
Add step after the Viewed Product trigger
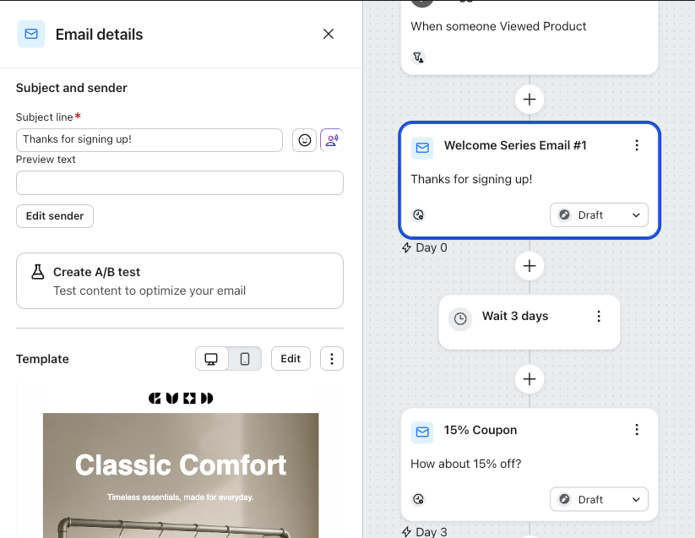pyautogui.click(x=529, y=100)
